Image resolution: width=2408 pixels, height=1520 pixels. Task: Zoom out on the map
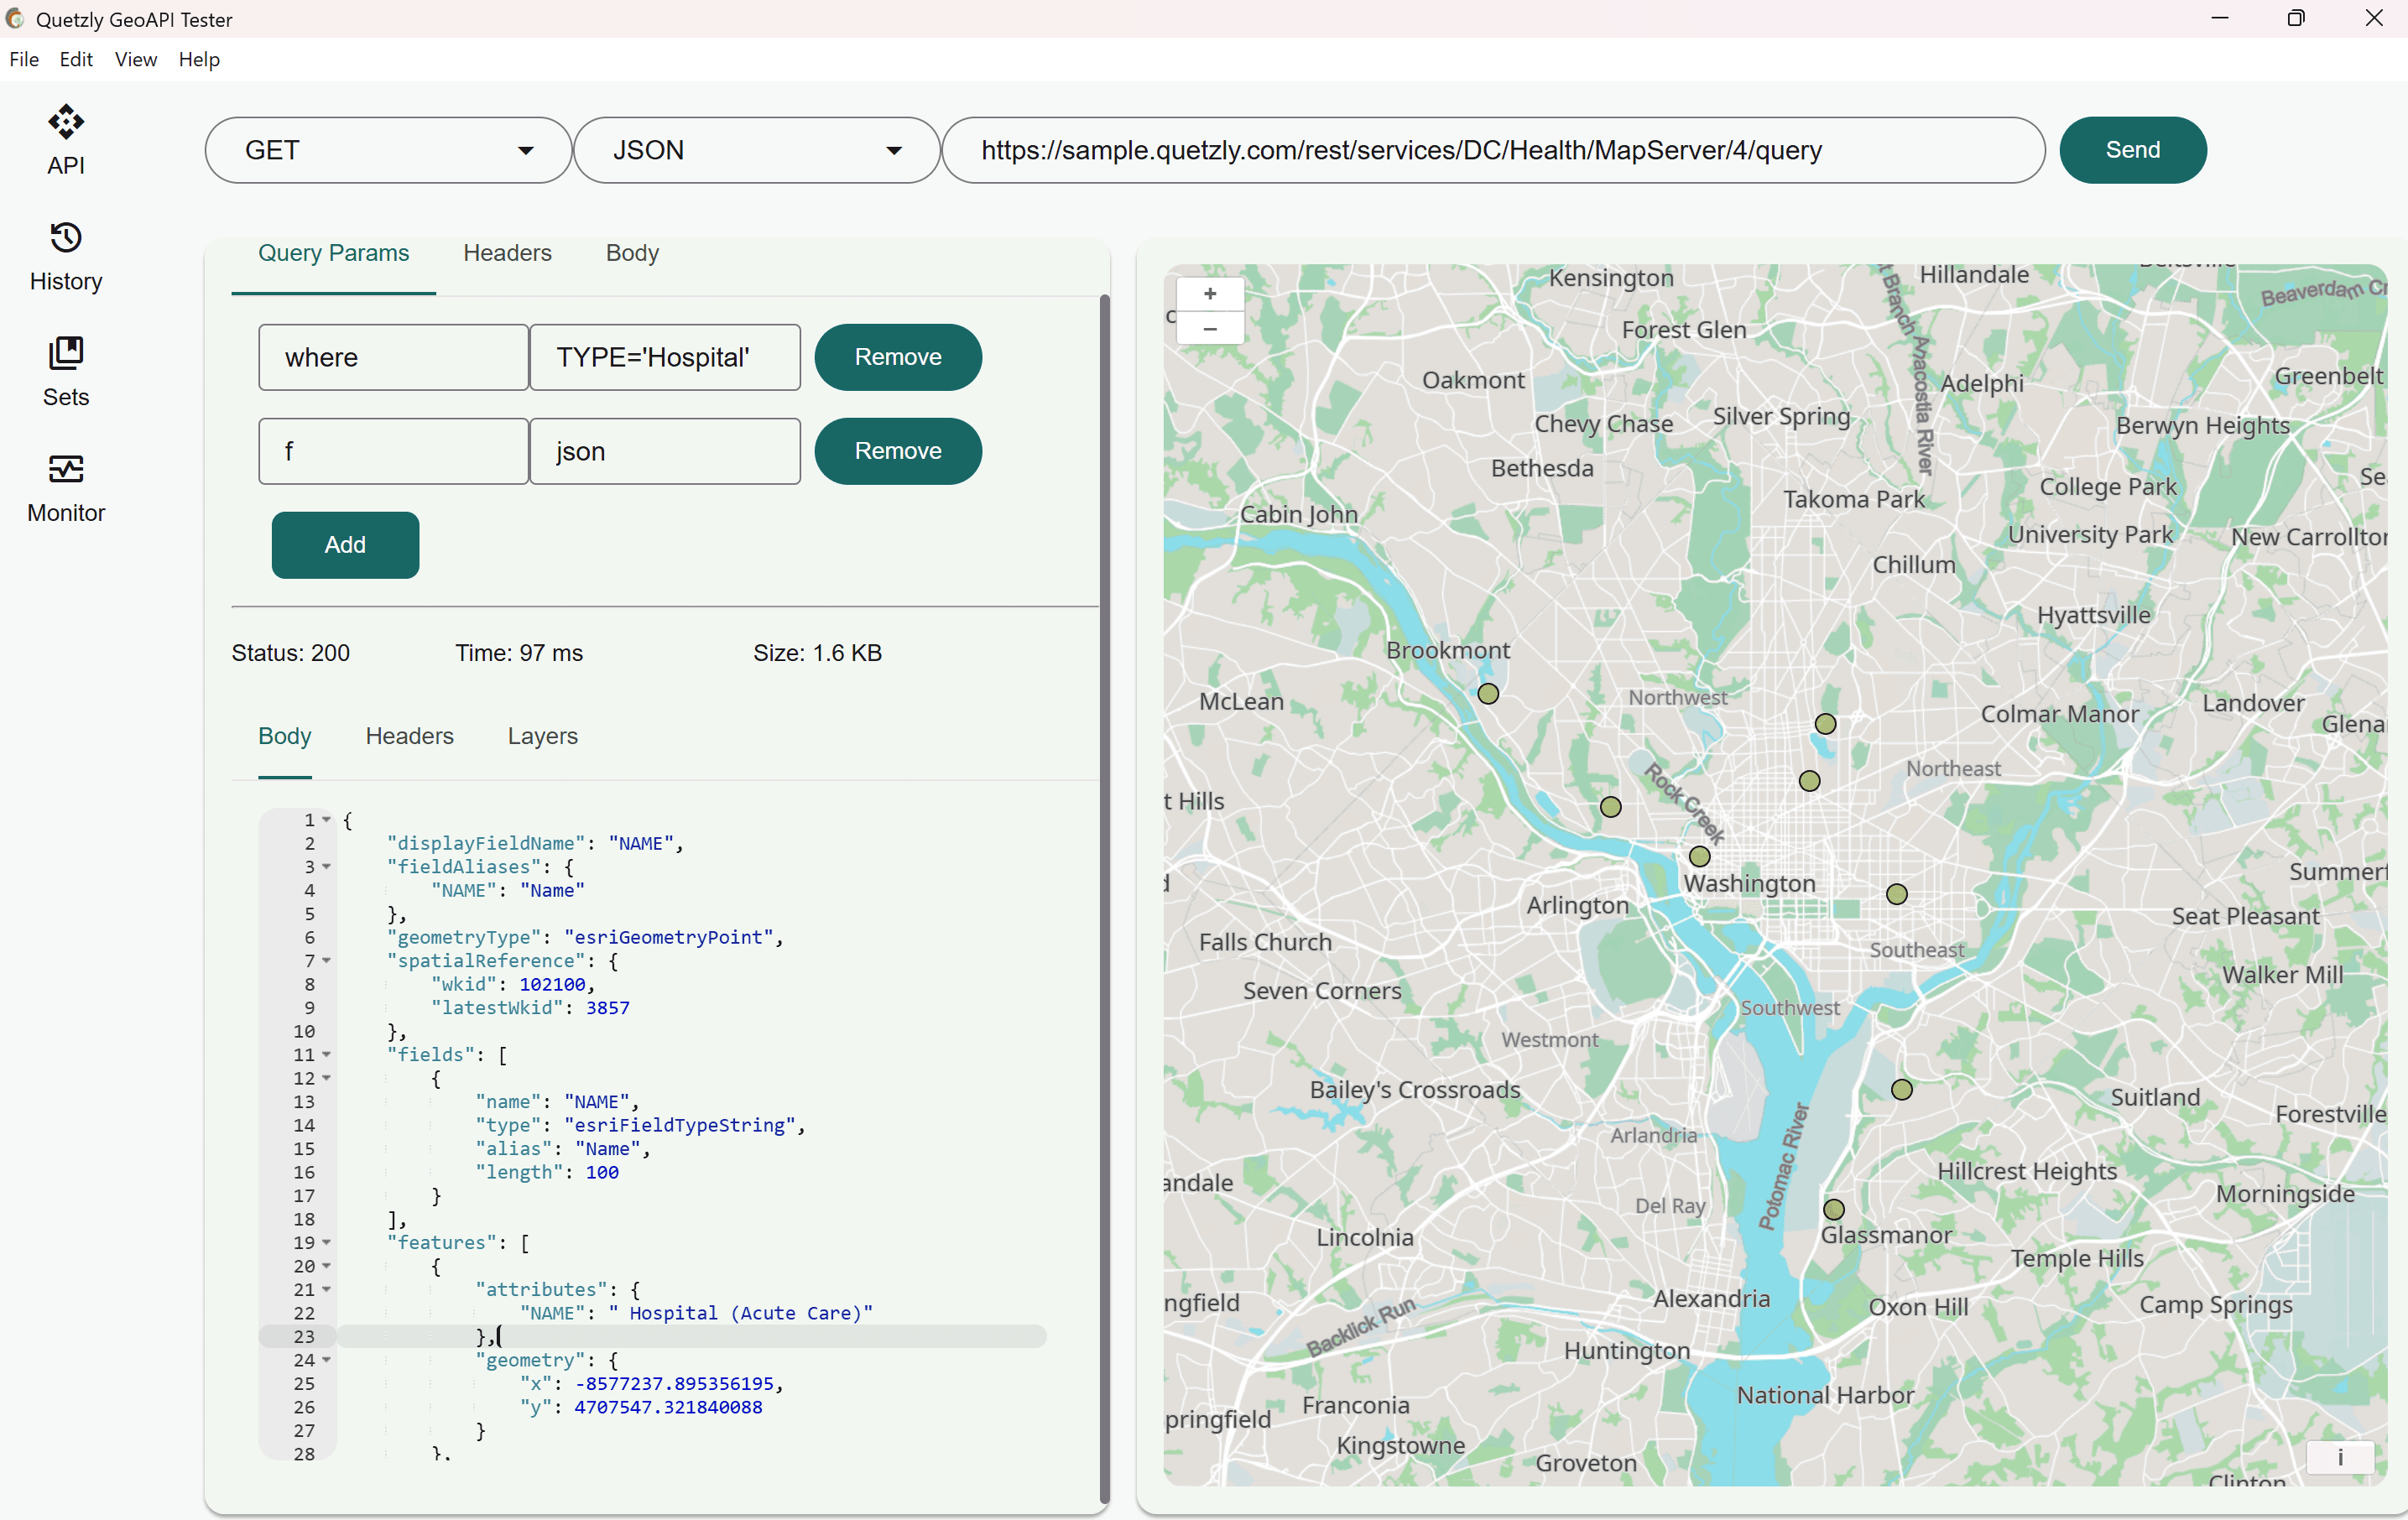coord(1210,328)
